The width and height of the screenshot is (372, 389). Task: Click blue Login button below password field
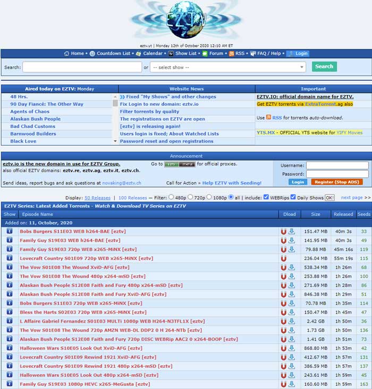pos(298,182)
